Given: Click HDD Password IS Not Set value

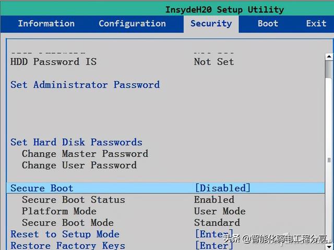Looking at the screenshot, I should 213,62.
